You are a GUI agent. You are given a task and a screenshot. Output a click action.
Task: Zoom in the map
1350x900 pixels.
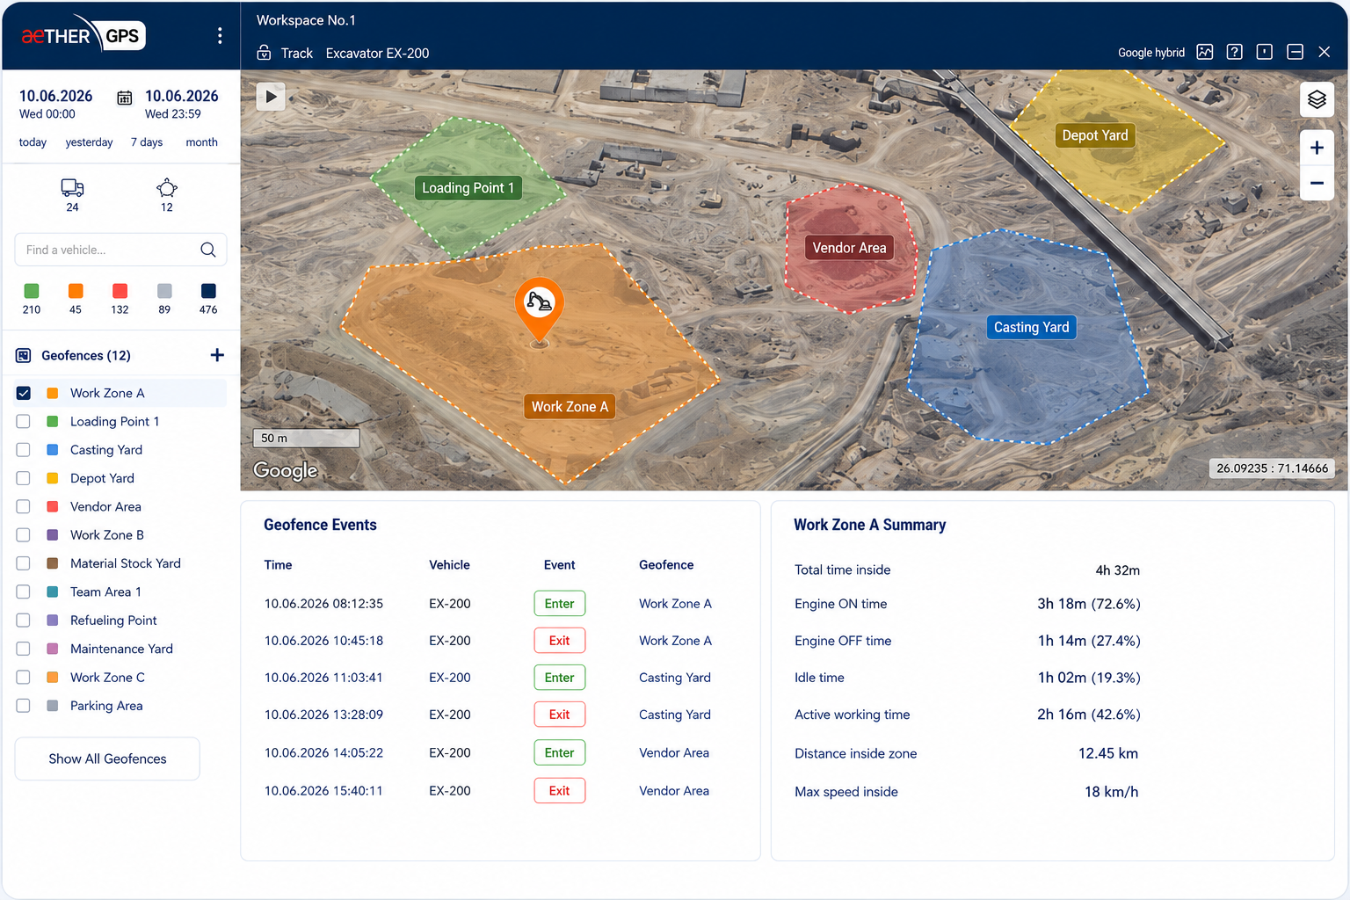[1317, 148]
